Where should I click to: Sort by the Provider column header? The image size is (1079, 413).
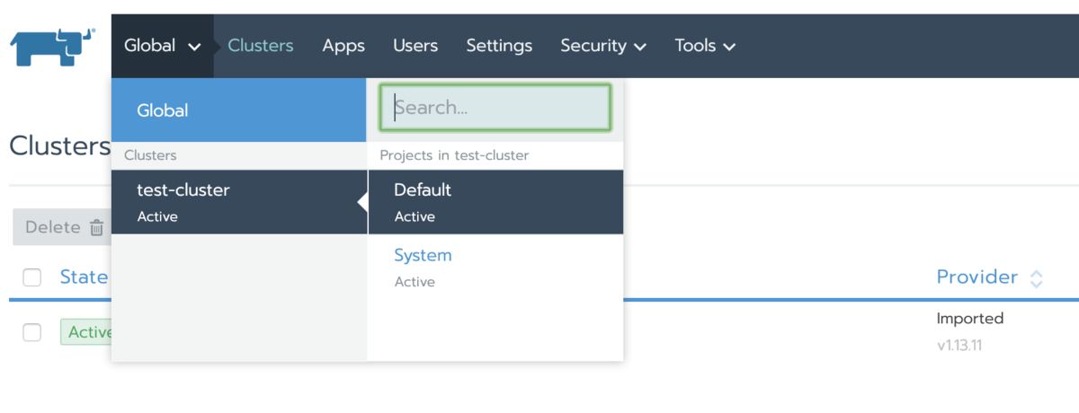coord(976,277)
